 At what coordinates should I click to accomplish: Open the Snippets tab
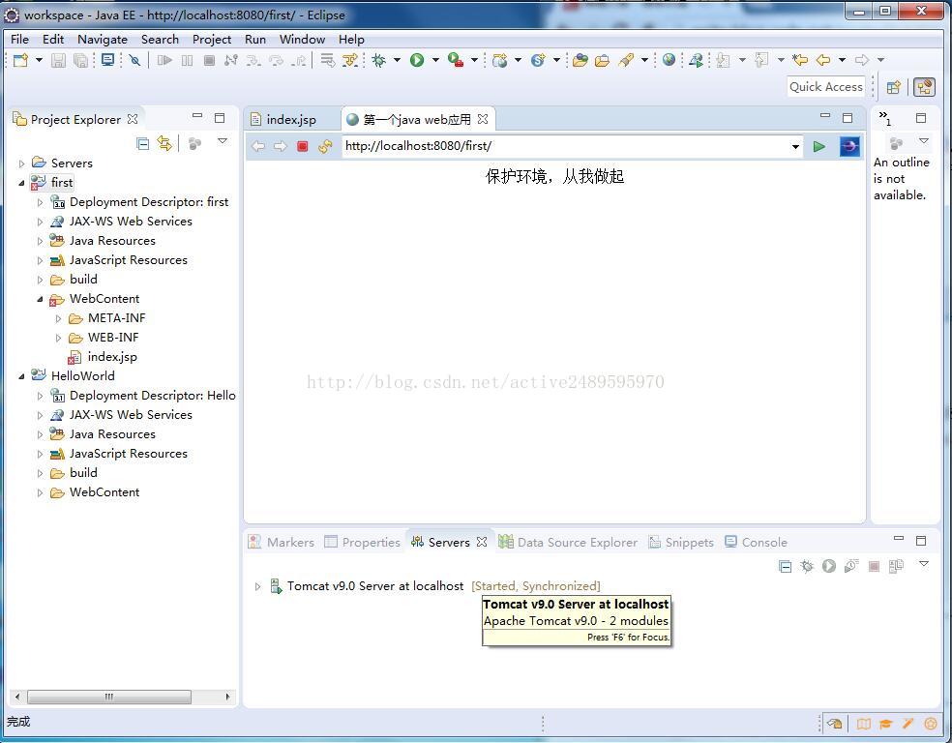681,542
